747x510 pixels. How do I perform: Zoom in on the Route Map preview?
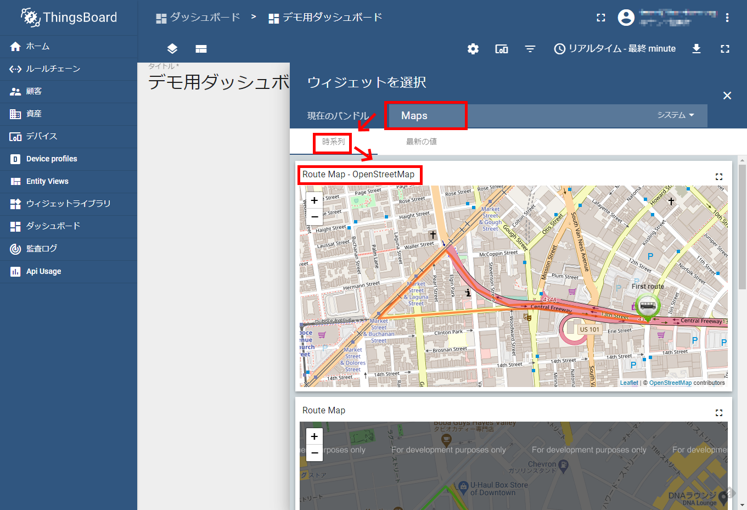point(314,436)
